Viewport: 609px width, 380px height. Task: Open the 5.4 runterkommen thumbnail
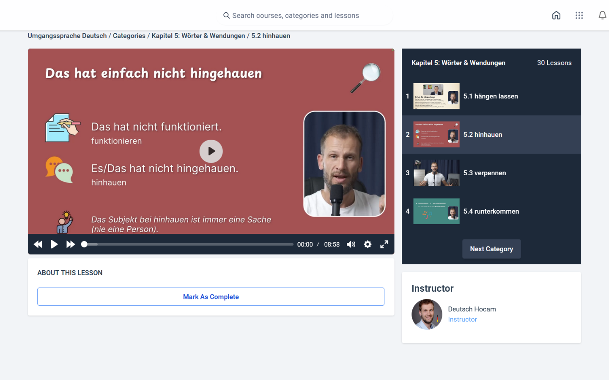coord(436,212)
